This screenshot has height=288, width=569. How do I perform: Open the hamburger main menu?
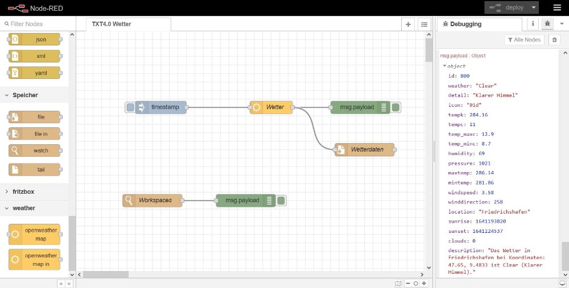[556, 7]
